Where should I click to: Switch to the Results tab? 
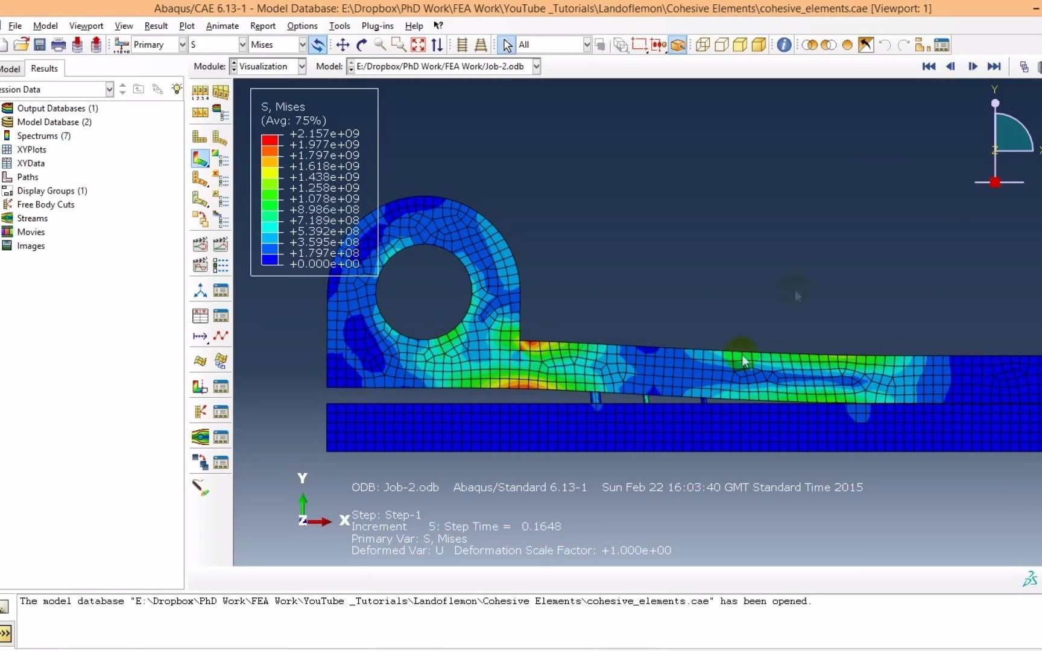44,68
